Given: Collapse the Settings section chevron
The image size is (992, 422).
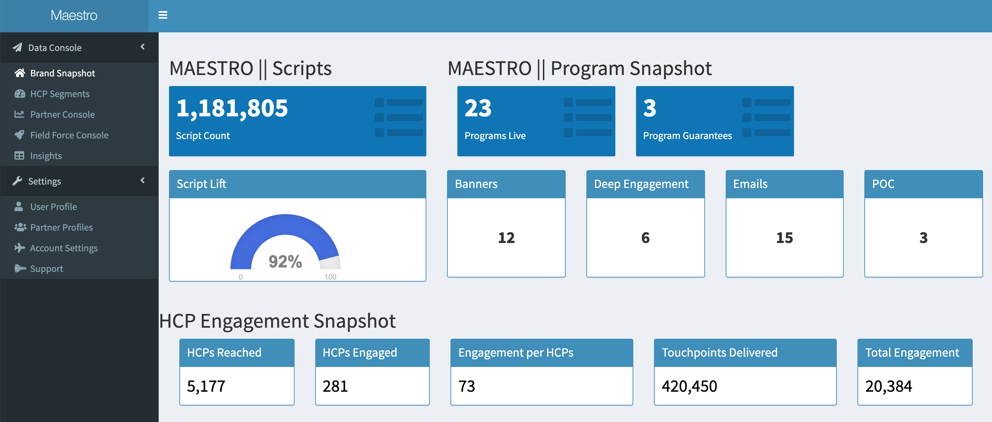Looking at the screenshot, I should pyautogui.click(x=142, y=180).
